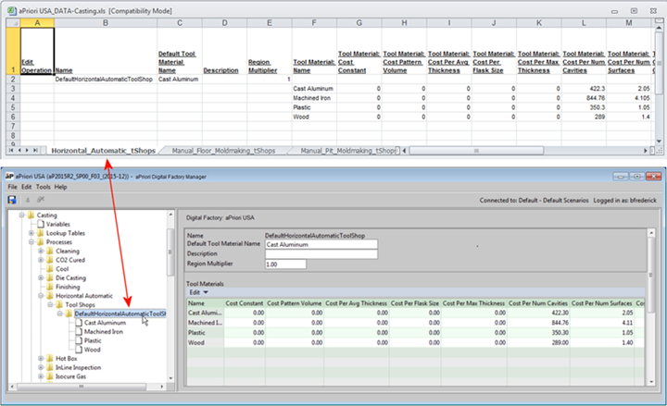Select the CO2 Cured tree item

tap(70, 260)
